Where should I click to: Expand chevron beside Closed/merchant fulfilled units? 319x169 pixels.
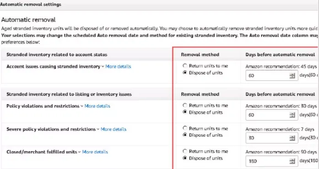click(79, 152)
